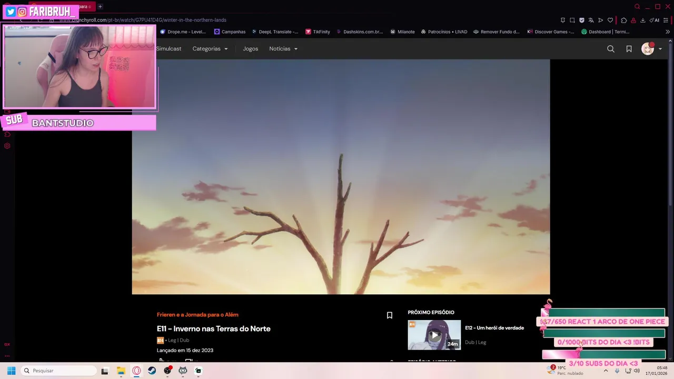Open OBS Studio from taskbar
This screenshot has width=674, height=379.
coord(167,371)
